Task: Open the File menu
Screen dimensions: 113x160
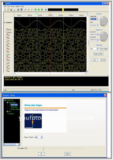Action: tap(5, 6)
